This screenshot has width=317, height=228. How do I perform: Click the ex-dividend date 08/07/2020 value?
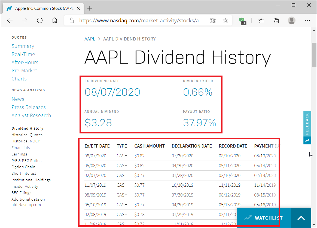112,92
